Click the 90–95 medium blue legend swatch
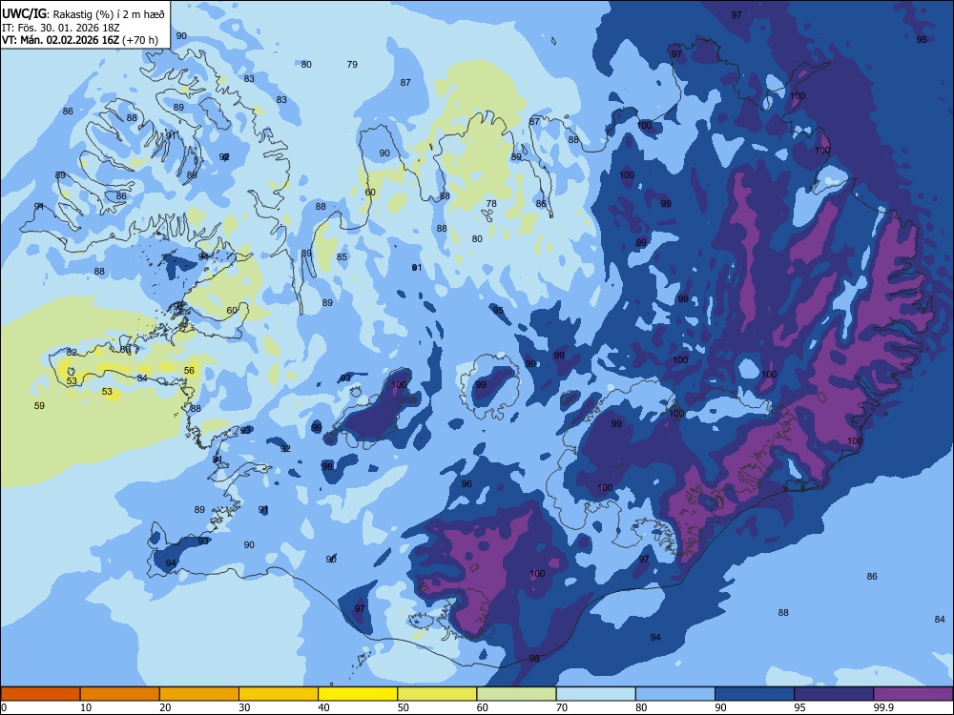 tap(755, 694)
